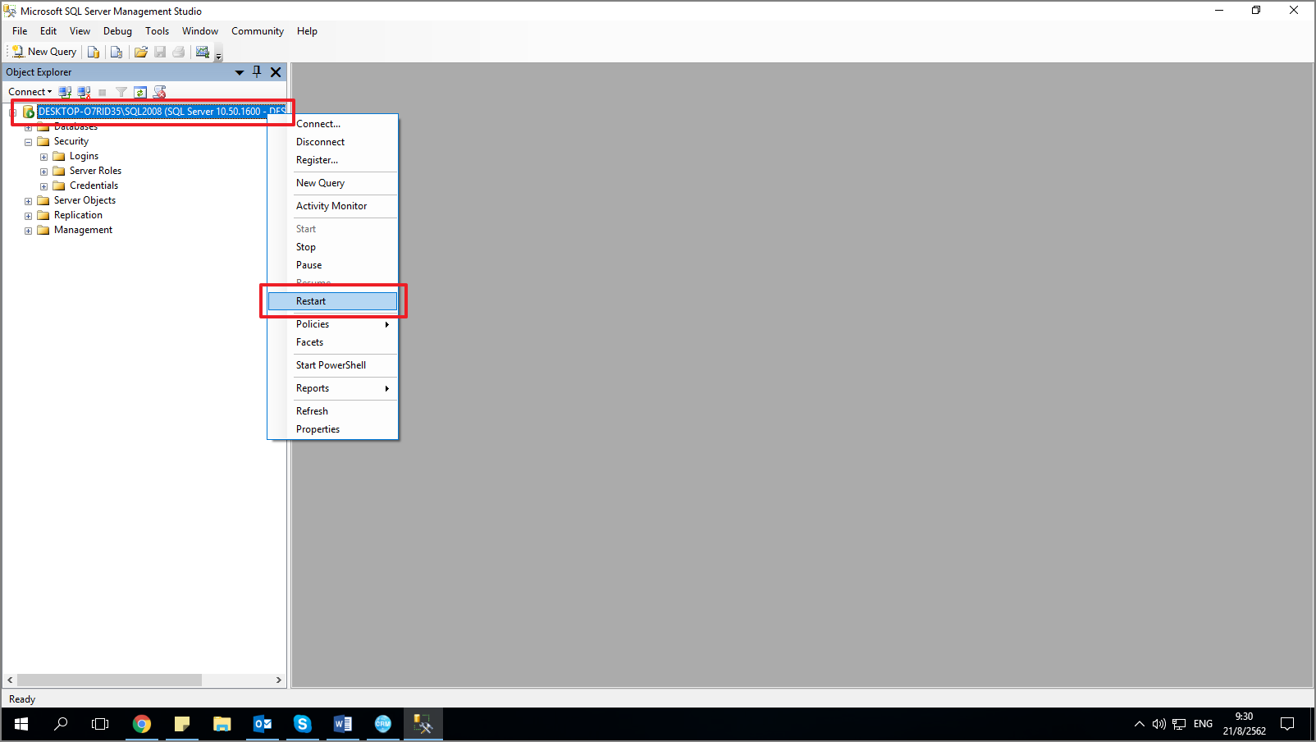Screen dimensions: 1316x742
Task: Open Outlook from the taskbar
Action: click(263, 724)
